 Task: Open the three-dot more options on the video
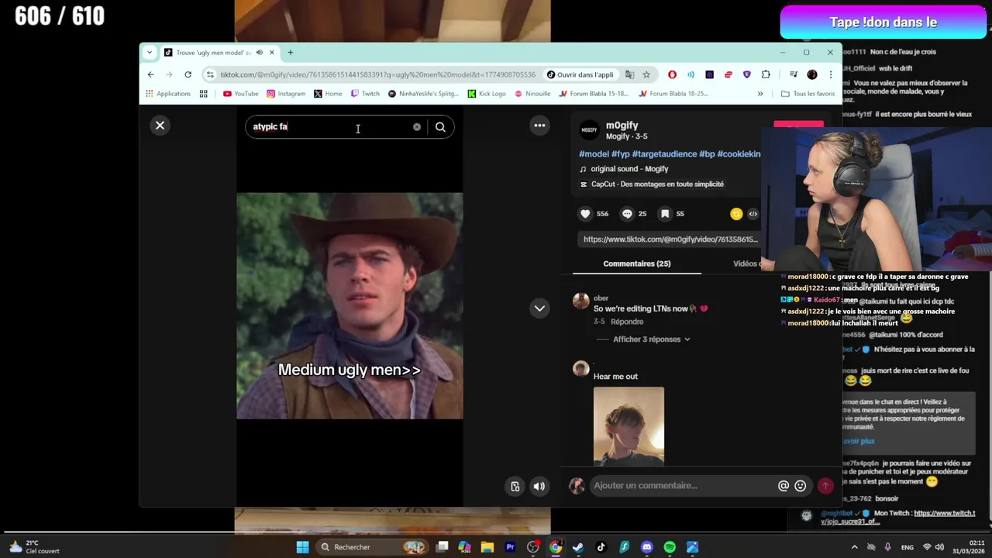(539, 126)
